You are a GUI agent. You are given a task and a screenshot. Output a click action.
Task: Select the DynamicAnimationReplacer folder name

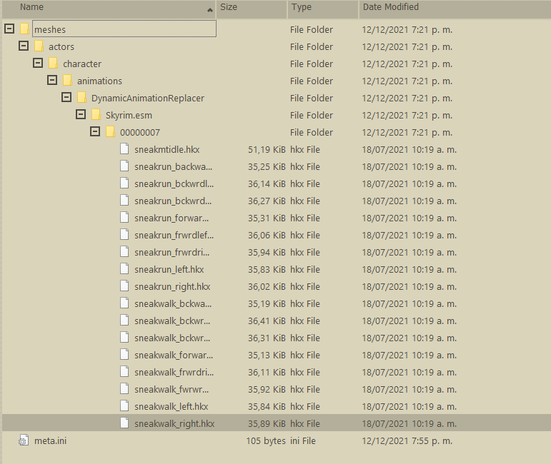click(148, 99)
